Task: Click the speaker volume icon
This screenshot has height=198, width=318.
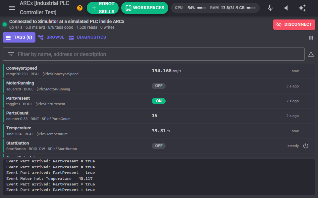Action: click(286, 8)
